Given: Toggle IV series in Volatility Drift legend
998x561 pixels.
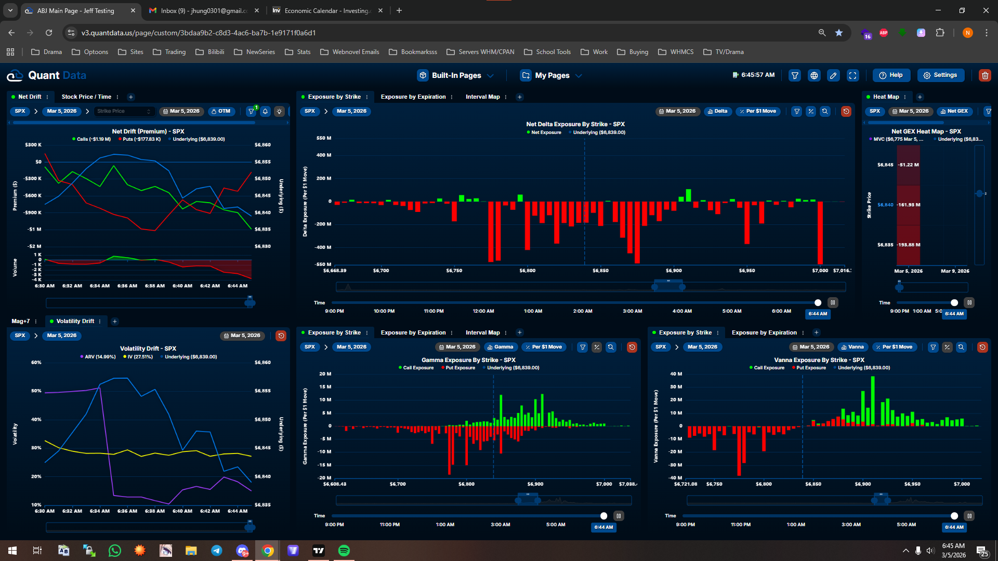Looking at the screenshot, I should pos(138,357).
